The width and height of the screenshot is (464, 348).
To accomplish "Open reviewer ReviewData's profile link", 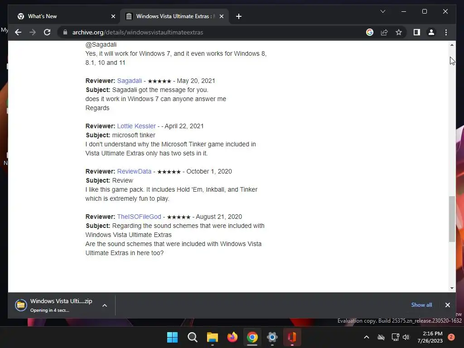I will (134, 171).
